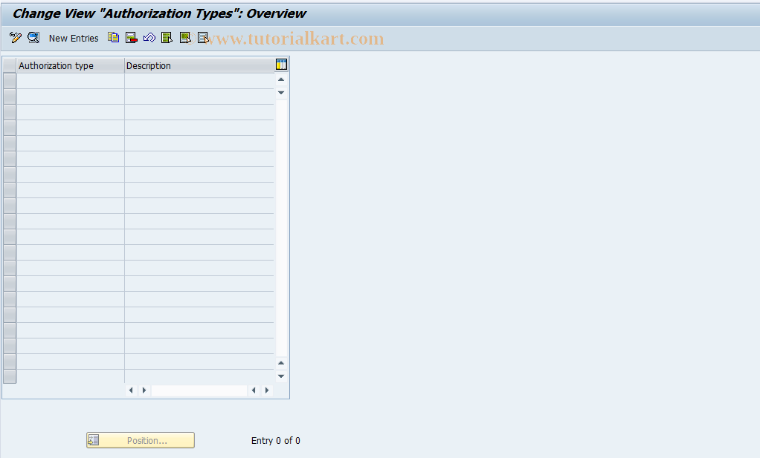Click 'Entry 0 of 0' status text

tap(275, 441)
